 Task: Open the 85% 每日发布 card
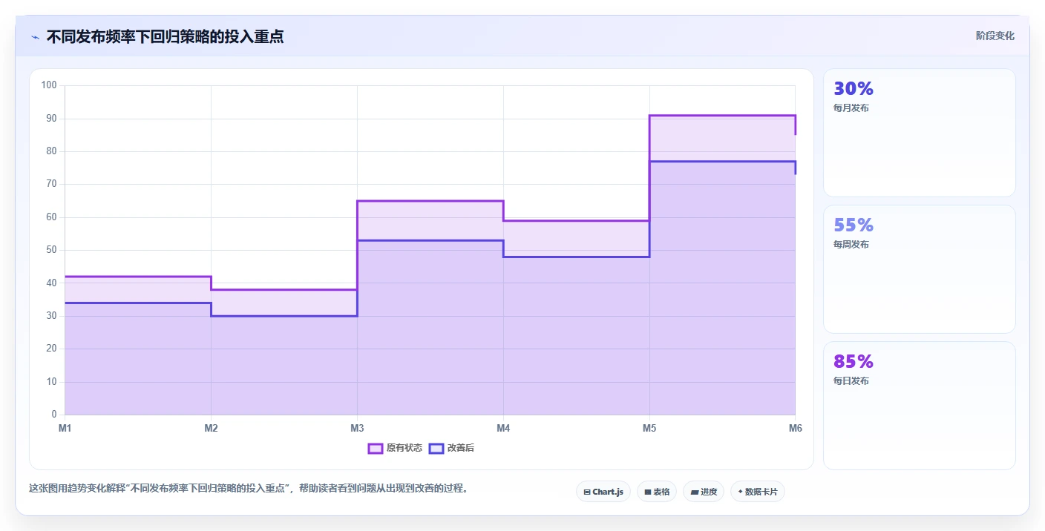[920, 406]
